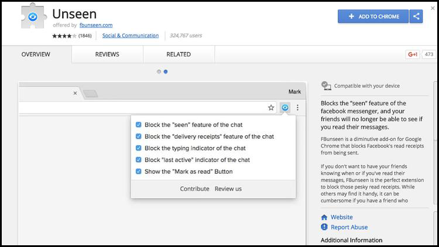Click the Unseen extension puzzle icon

coord(33,16)
